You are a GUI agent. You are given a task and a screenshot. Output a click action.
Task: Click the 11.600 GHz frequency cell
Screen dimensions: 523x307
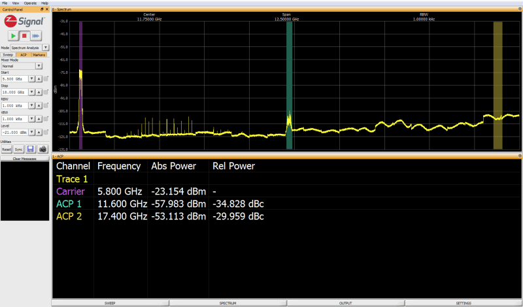[x=122, y=204]
